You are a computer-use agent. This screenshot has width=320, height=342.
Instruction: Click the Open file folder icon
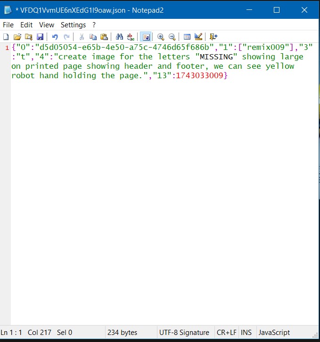pyautogui.click(x=17, y=37)
